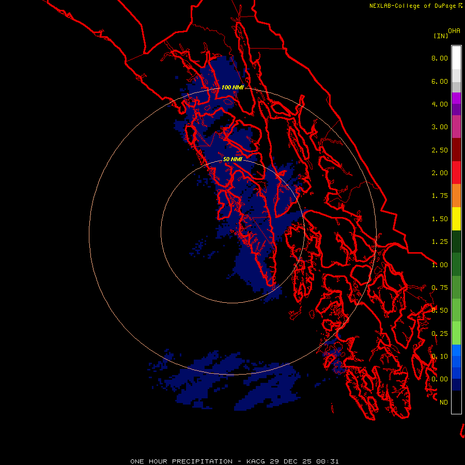Click the 8.00 legend value

pyautogui.click(x=440, y=58)
